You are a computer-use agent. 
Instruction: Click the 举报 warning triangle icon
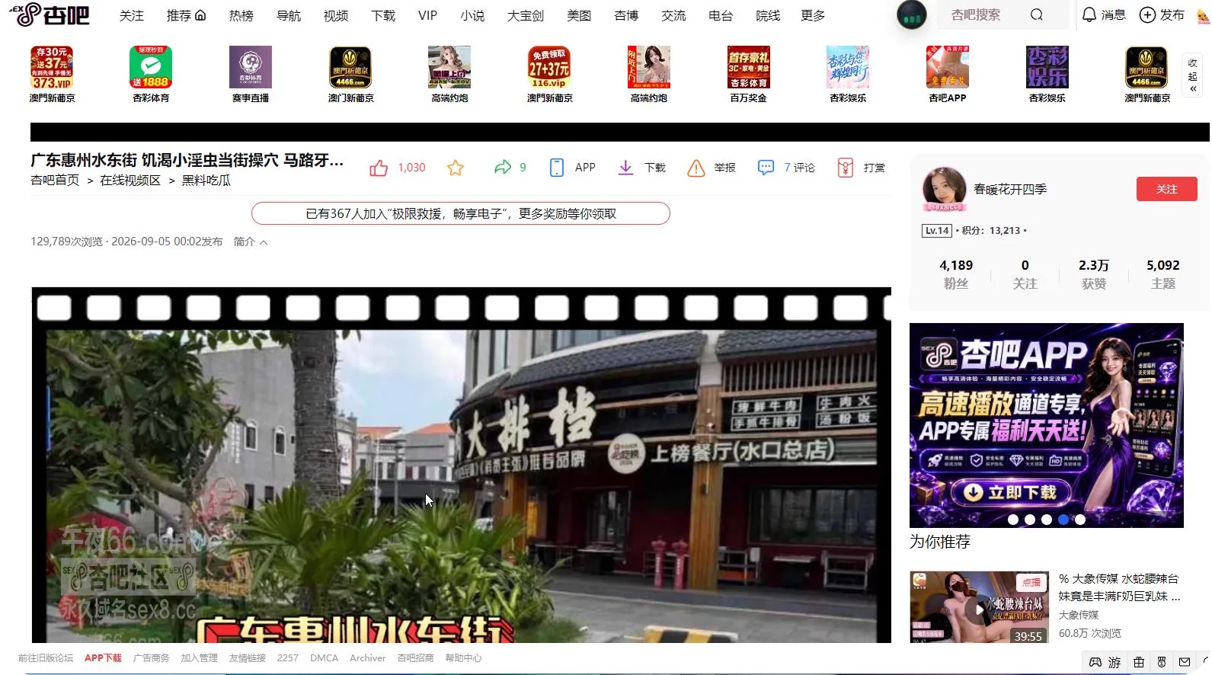pos(696,168)
